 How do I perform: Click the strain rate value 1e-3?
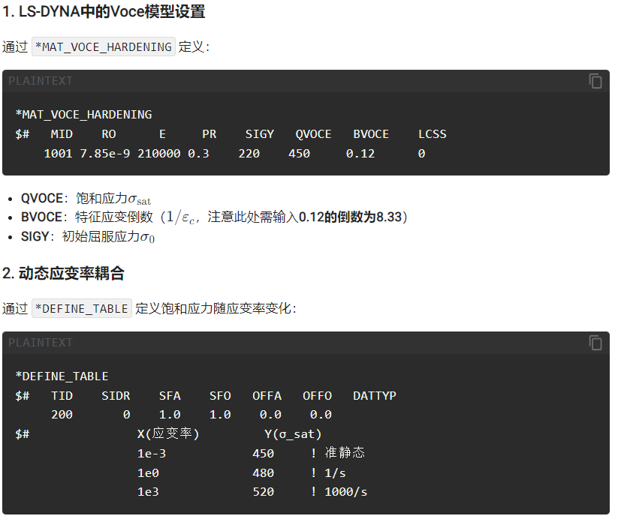152,454
